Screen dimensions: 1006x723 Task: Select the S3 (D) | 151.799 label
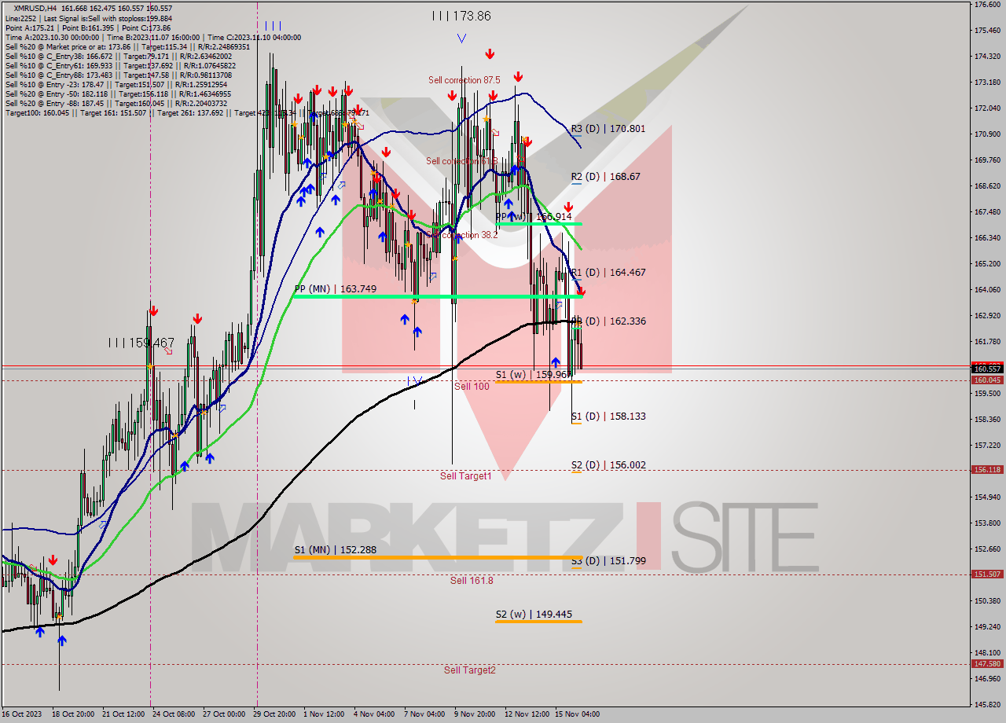pos(608,561)
